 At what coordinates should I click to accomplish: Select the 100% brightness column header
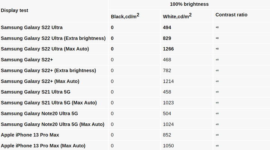coord(189,4)
